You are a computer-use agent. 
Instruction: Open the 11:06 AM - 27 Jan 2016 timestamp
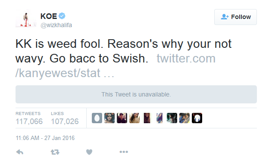point(45,138)
